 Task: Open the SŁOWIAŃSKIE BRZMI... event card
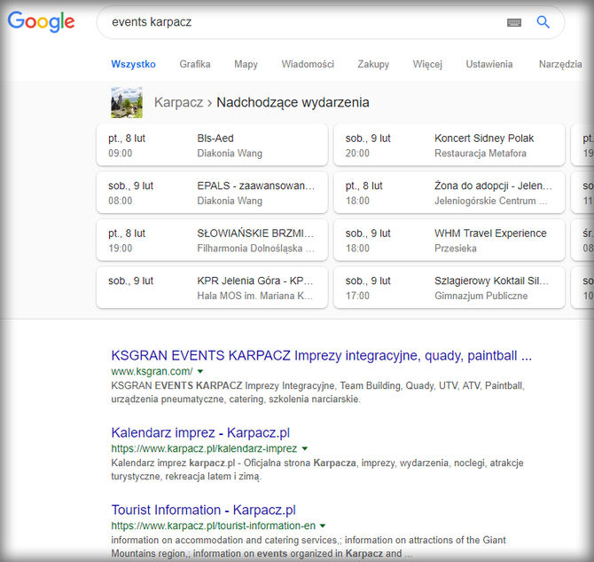tap(212, 240)
